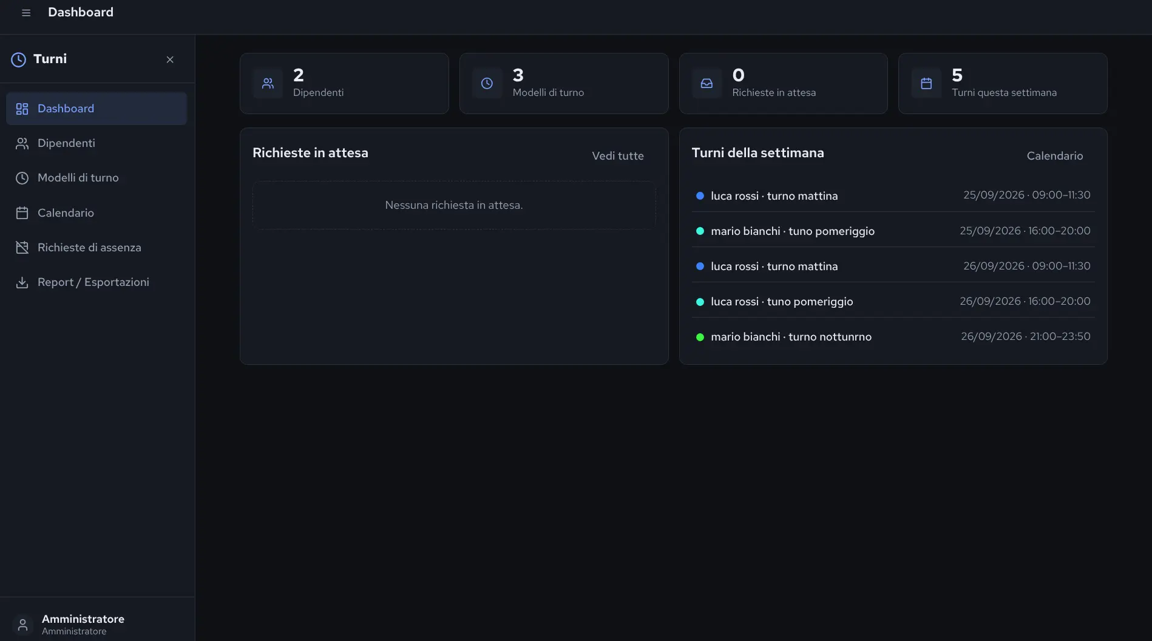This screenshot has height=641, width=1152.
Task: Click the people icon on Dipendenti card
Action: pyautogui.click(x=268, y=84)
